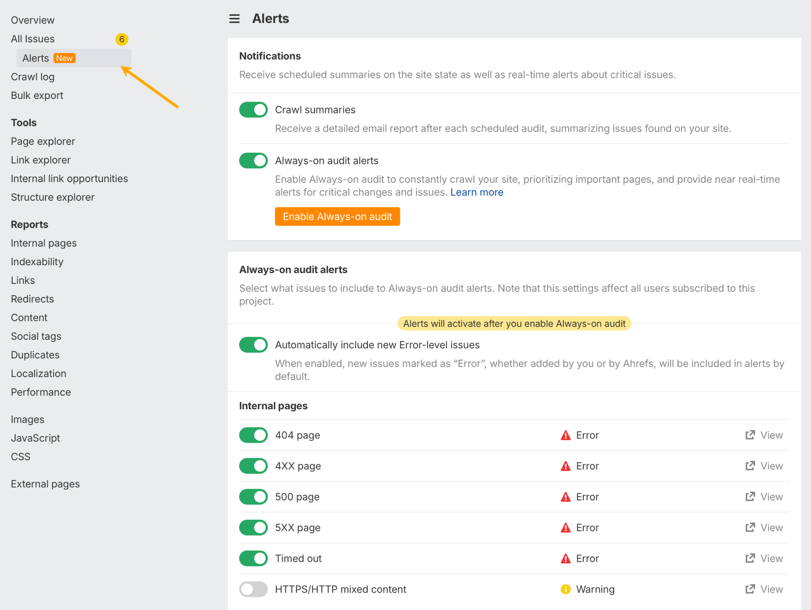Screen dimensions: 811x610
Task: Enable HTTPS/HTTP mixed content alerts
Action: click(253, 589)
